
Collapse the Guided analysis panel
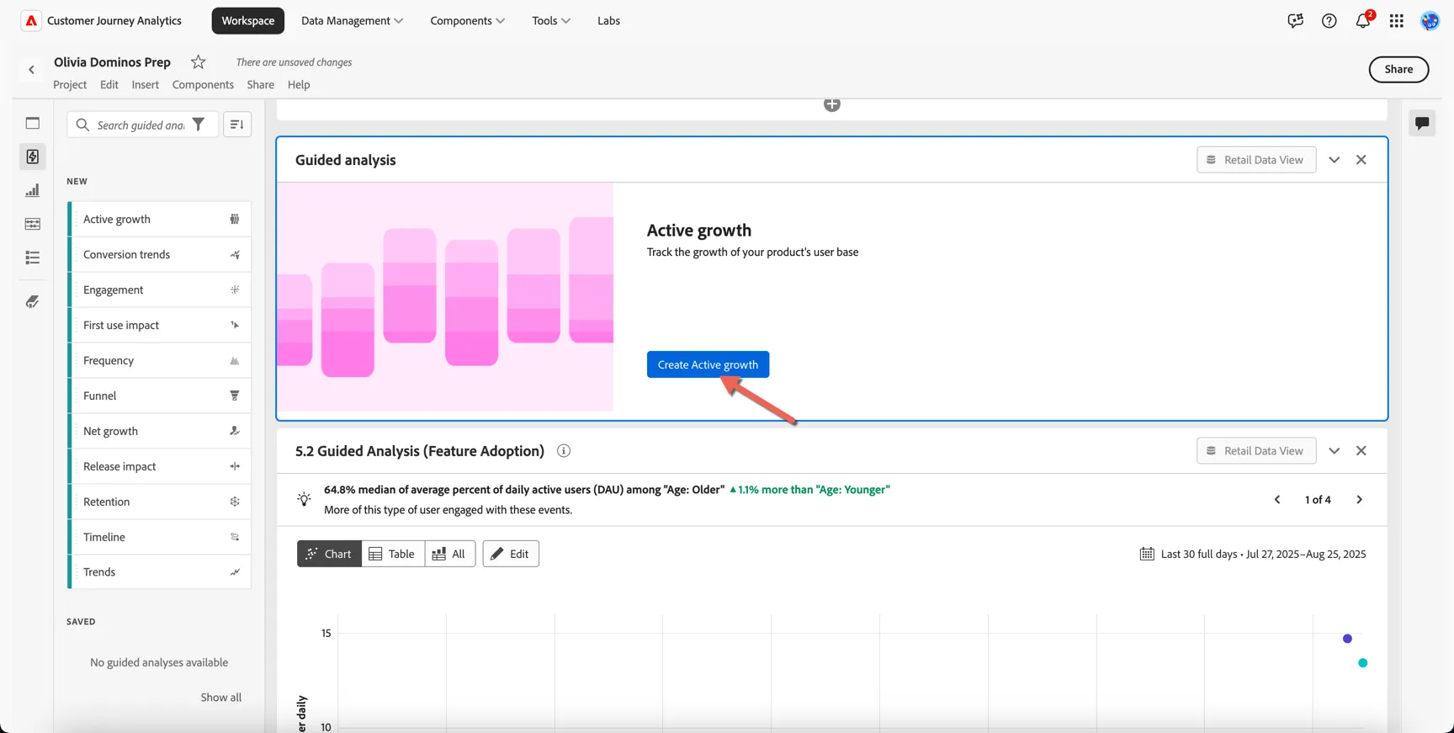(x=1335, y=160)
